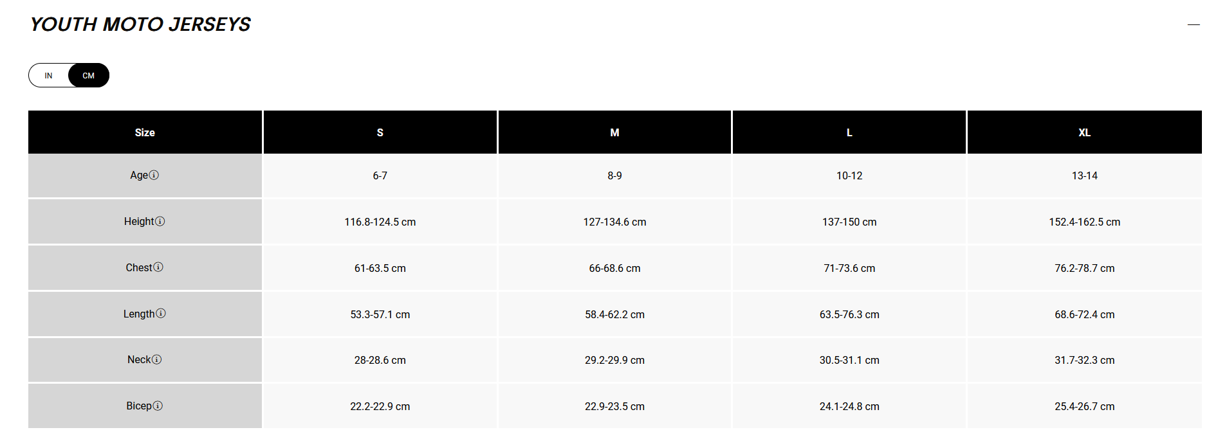
Task: Click the Size header cell
Action: coord(145,132)
